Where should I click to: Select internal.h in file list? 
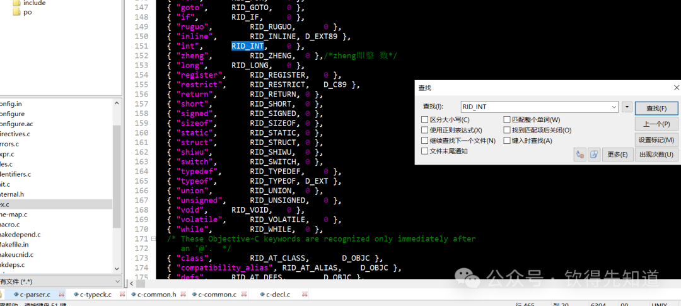coord(12,194)
